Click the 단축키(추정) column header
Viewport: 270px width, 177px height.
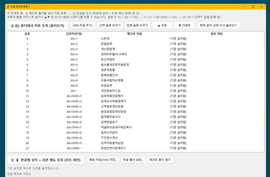click(x=74, y=34)
